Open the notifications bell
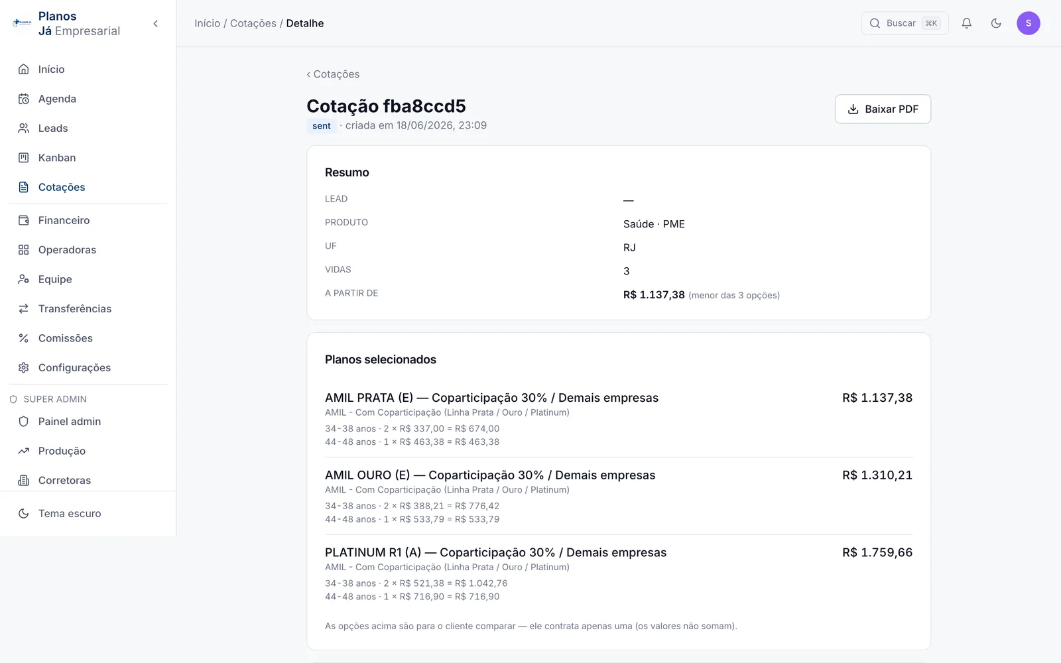Screen dimensions: 1061x663 point(967,23)
